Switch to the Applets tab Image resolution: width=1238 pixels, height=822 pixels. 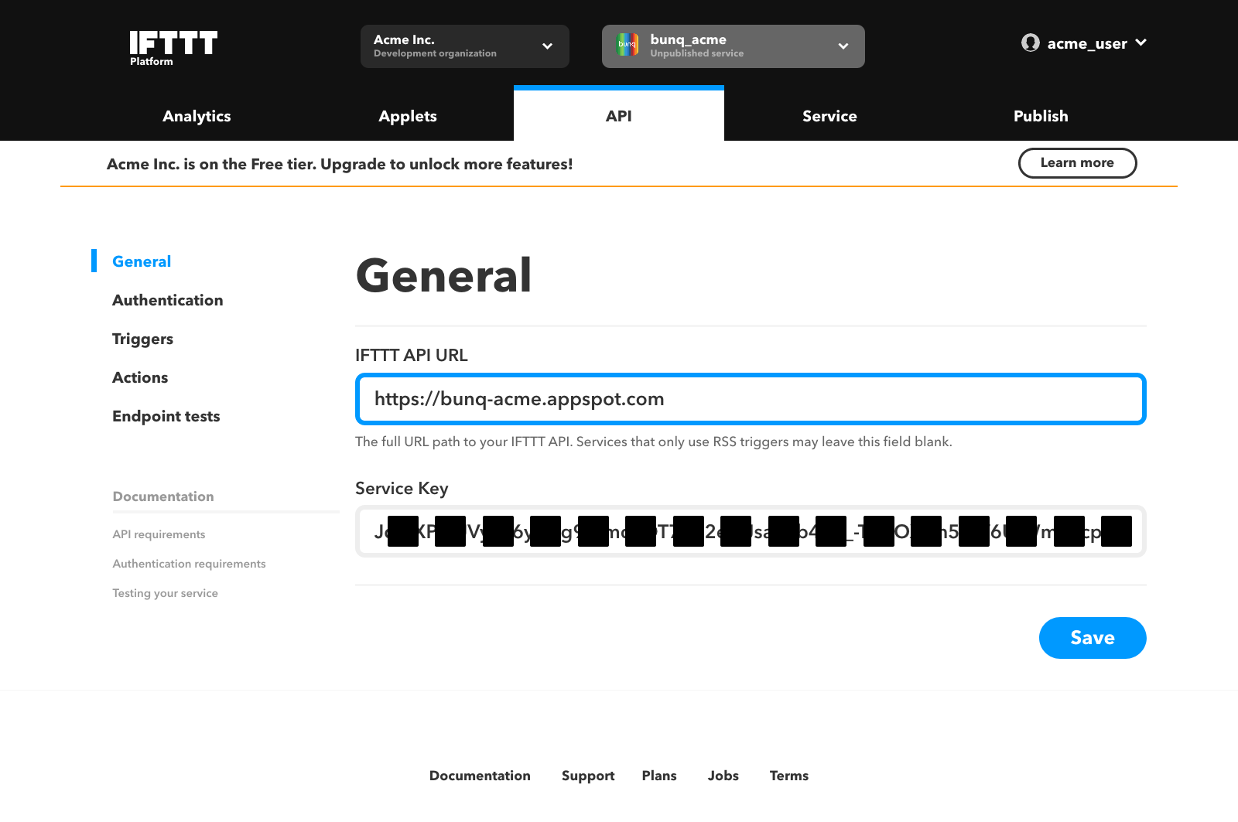(408, 116)
